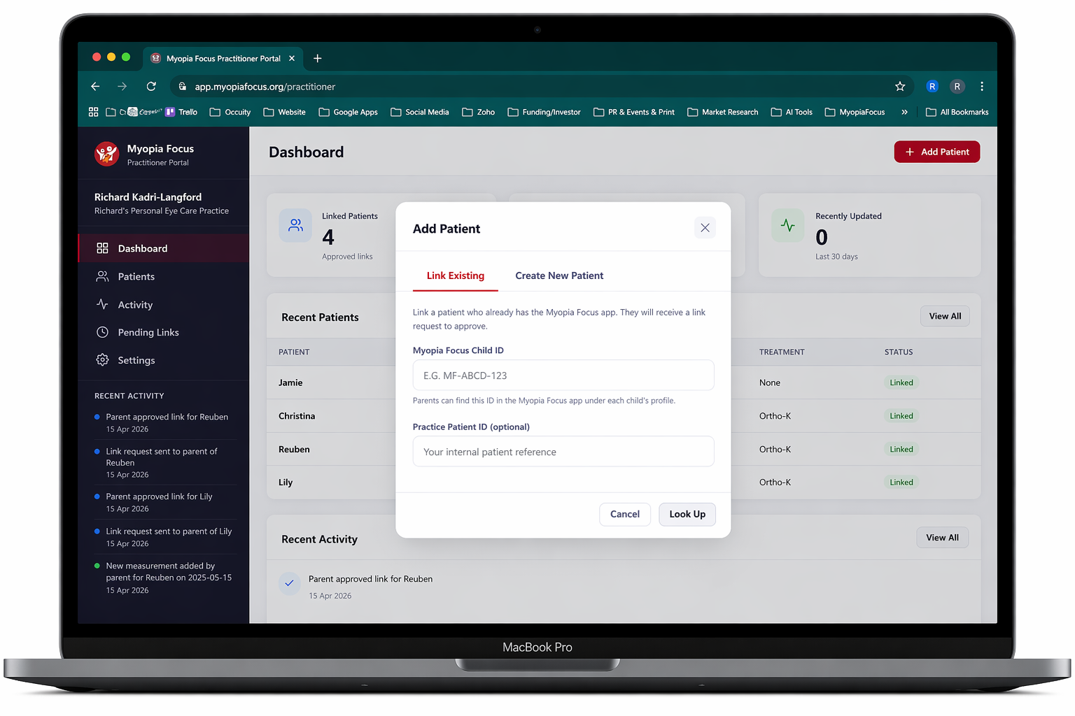Image resolution: width=1075 pixels, height=716 pixels.
Task: Open the apps grid icon in bookmarks bar
Action: pyautogui.click(x=93, y=112)
